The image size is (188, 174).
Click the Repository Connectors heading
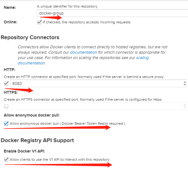(30, 37)
